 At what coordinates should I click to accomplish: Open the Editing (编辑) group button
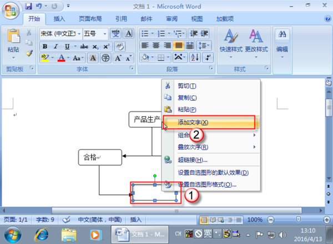tap(282, 44)
